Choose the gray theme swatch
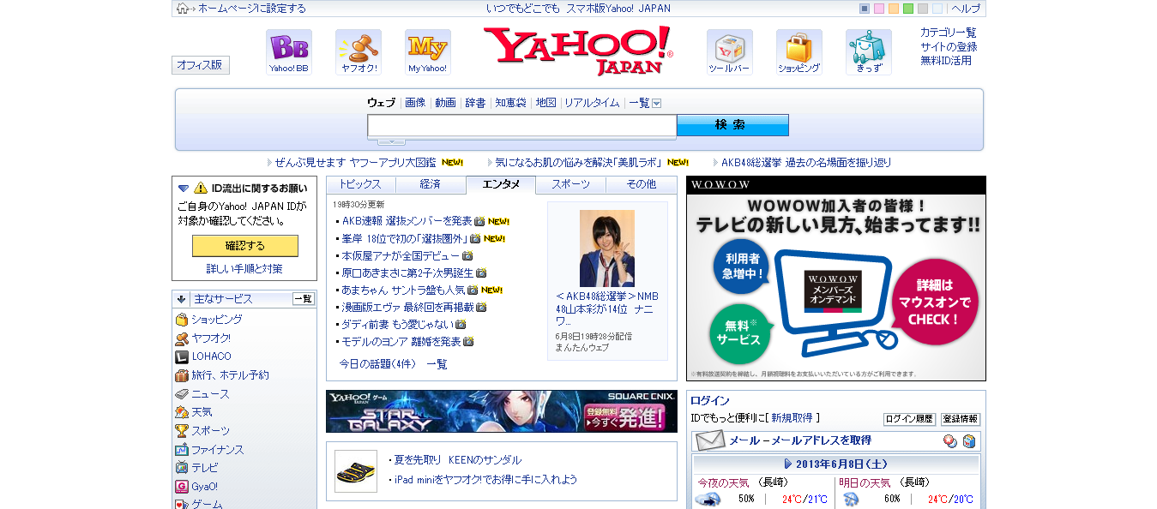The image size is (1157, 509). click(x=923, y=9)
